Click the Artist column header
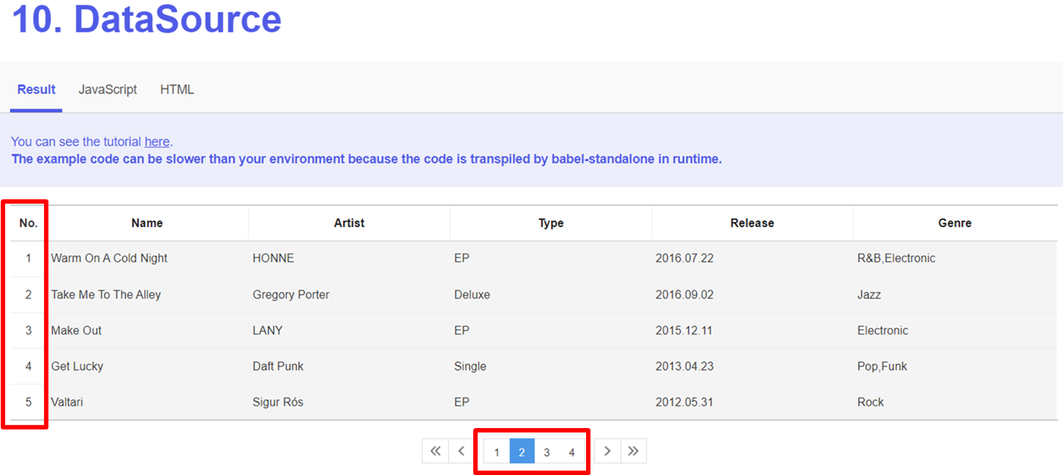The width and height of the screenshot is (1063, 475). (x=349, y=223)
